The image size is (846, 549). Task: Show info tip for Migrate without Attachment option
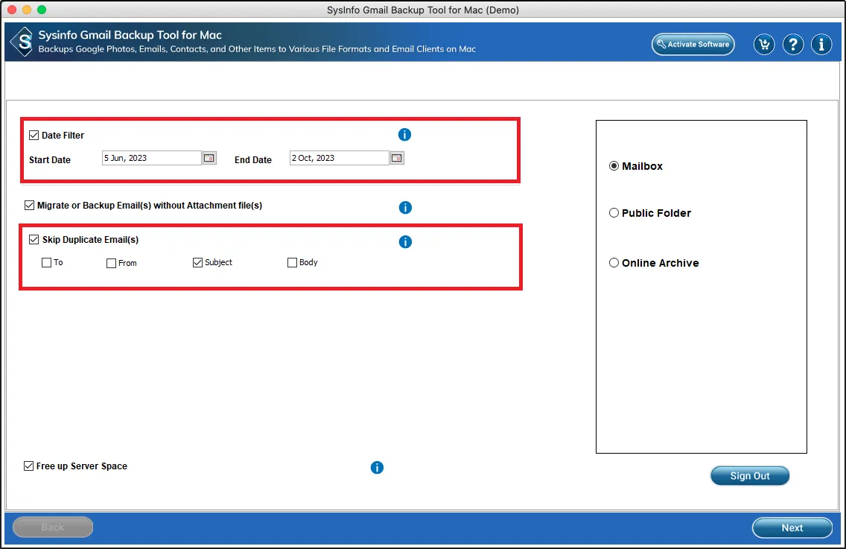pos(405,207)
